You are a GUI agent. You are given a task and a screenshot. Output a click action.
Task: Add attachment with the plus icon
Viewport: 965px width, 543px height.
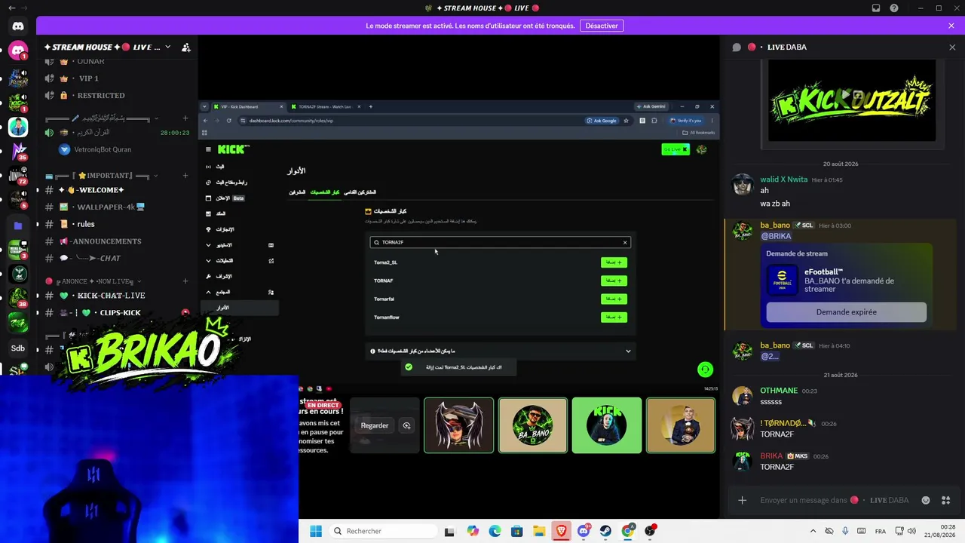743,500
